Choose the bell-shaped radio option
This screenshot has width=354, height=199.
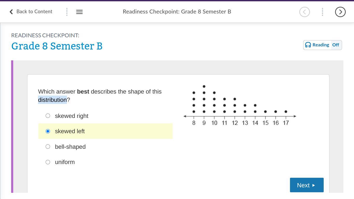(48, 147)
